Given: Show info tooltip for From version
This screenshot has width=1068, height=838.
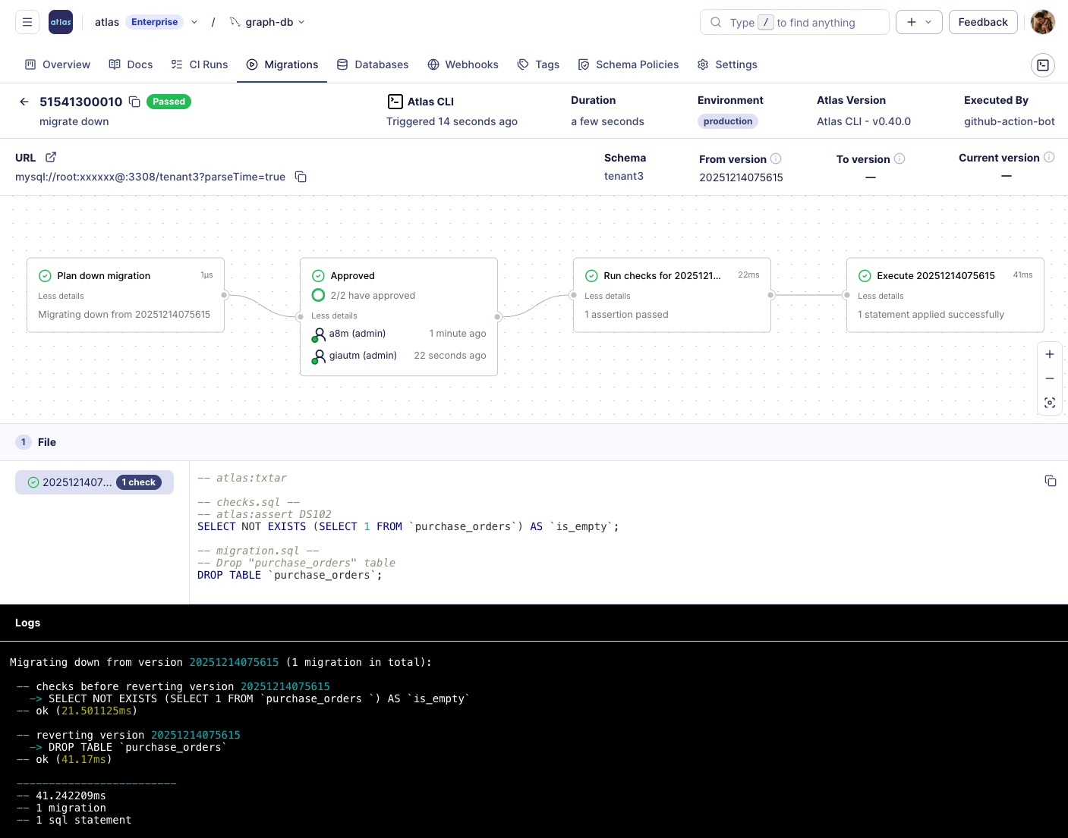Looking at the screenshot, I should pos(776,158).
